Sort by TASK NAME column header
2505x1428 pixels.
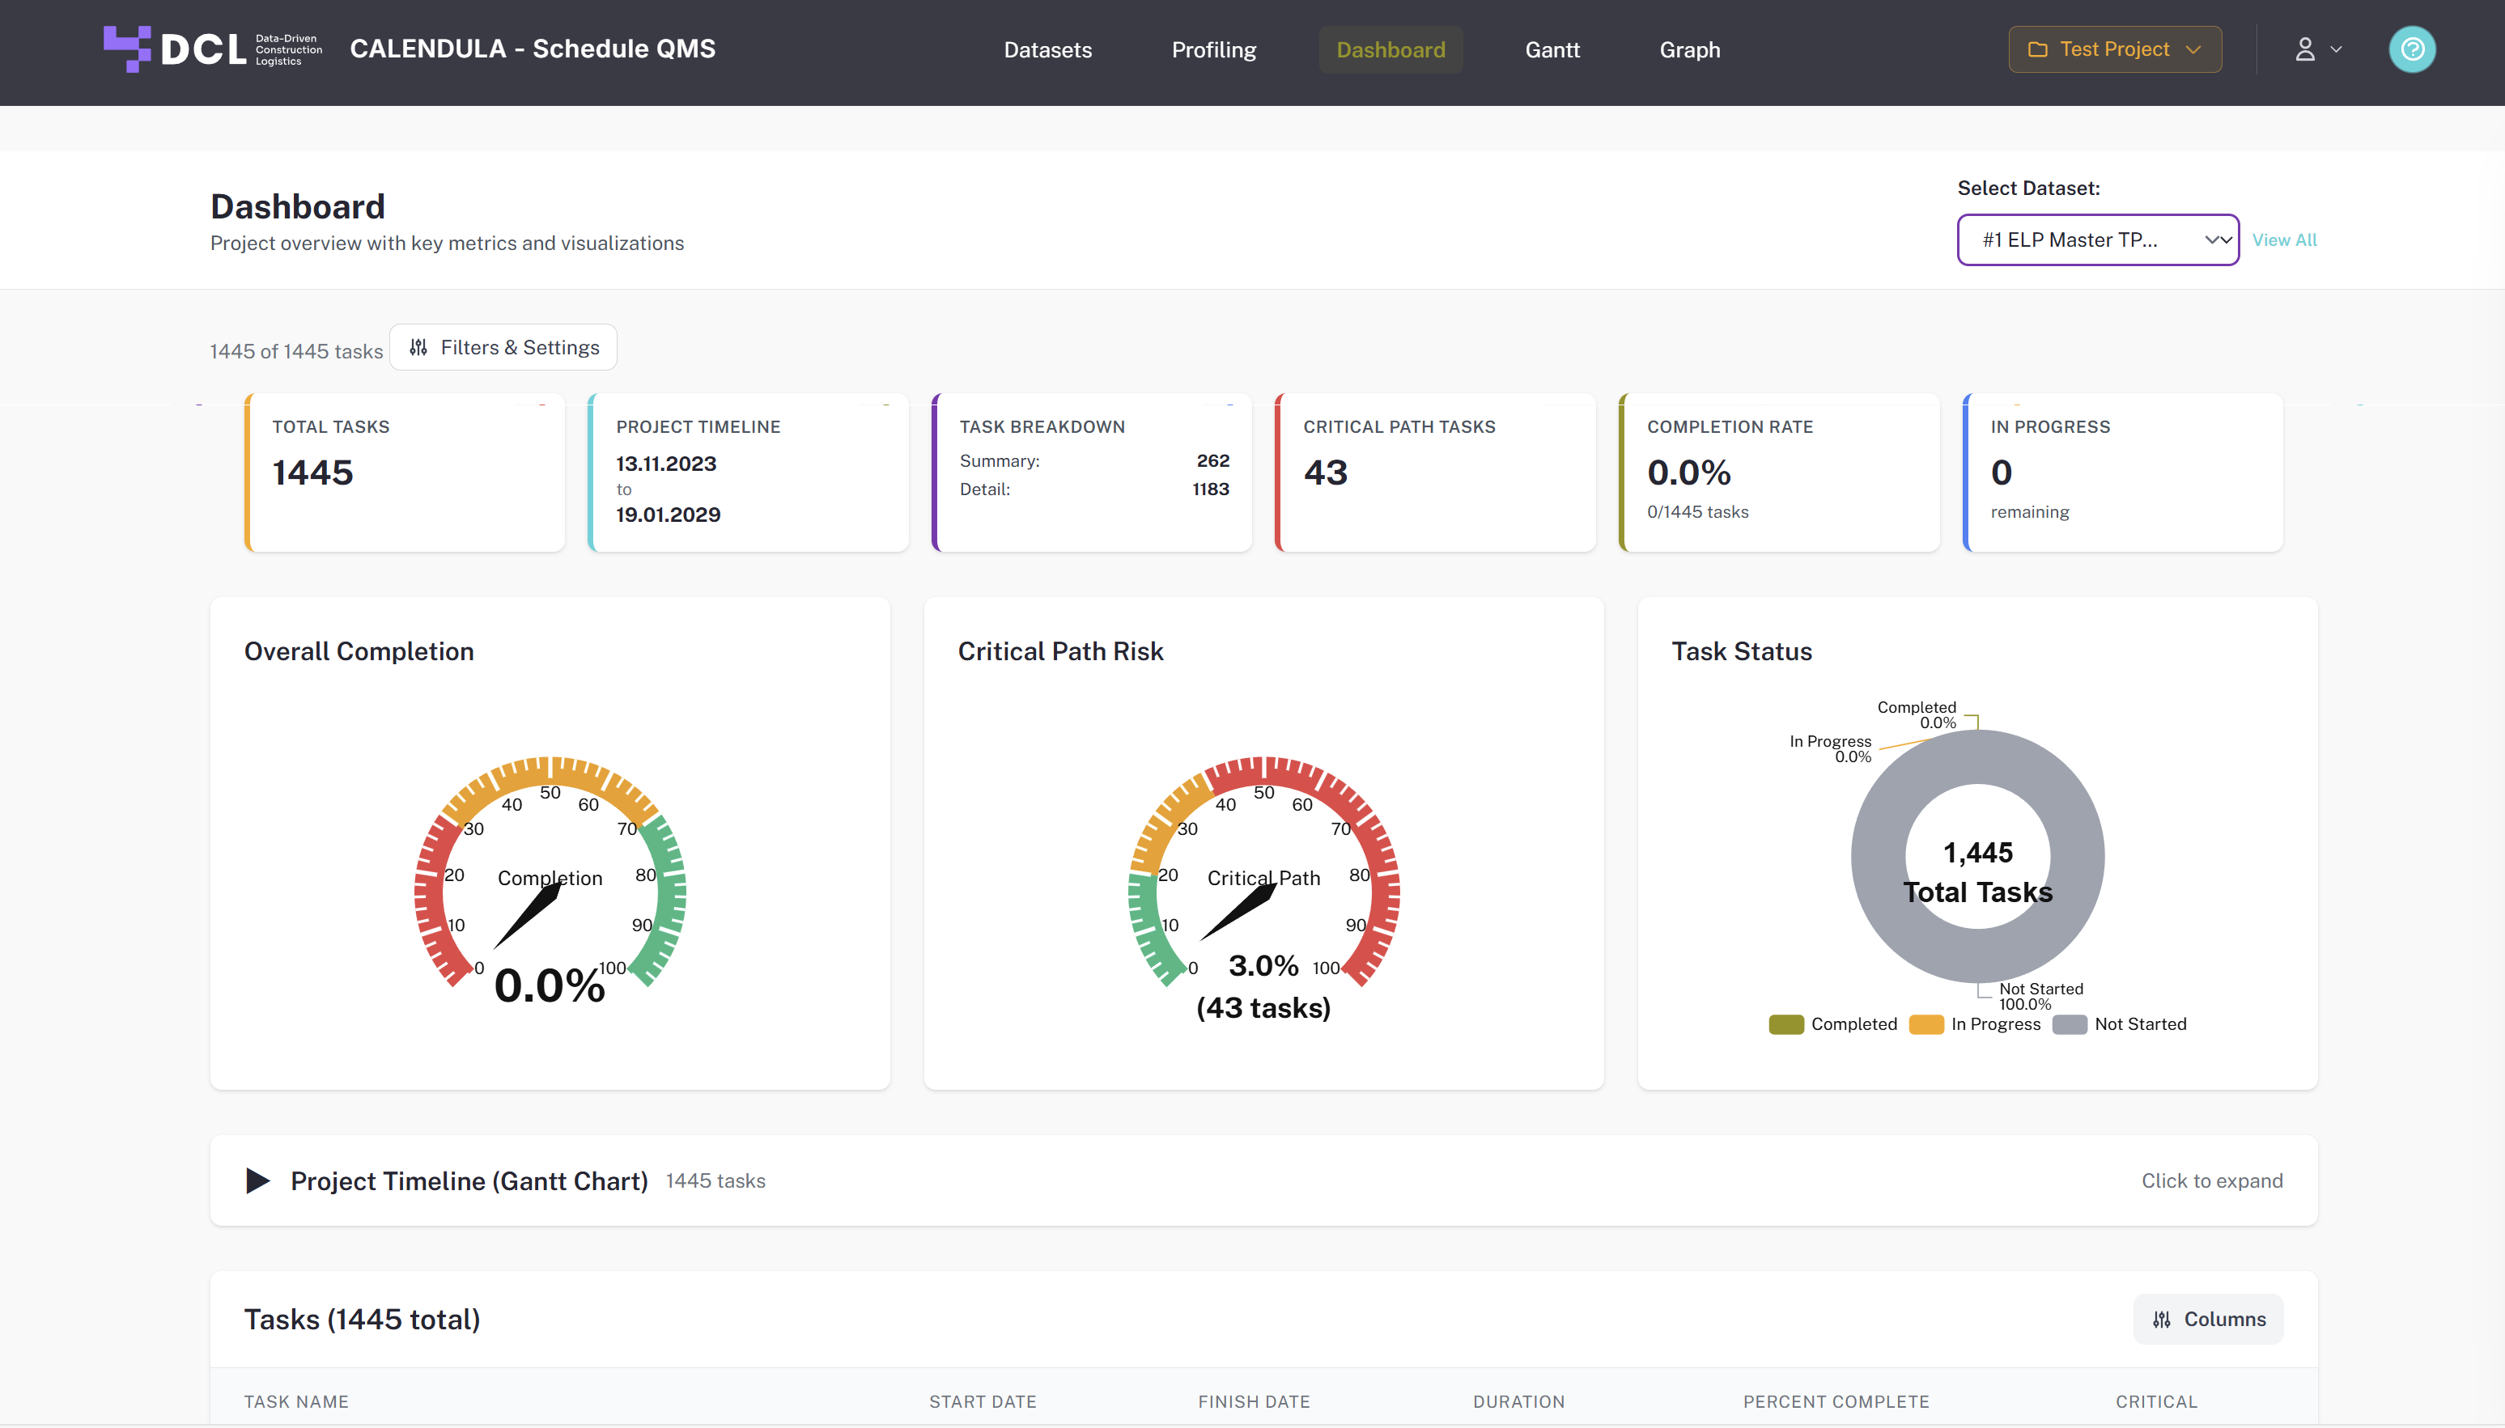296,1401
